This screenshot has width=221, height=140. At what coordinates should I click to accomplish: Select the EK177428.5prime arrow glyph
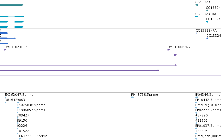pyautogui.click(x=20, y=139)
